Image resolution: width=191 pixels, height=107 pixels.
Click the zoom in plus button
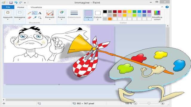tap(163, 103)
